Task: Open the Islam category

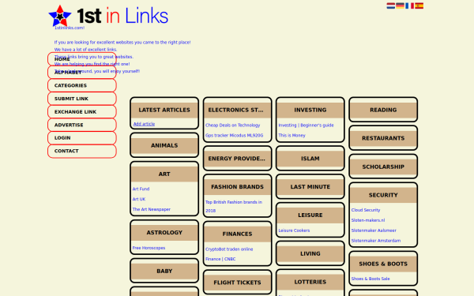Action: click(x=310, y=159)
